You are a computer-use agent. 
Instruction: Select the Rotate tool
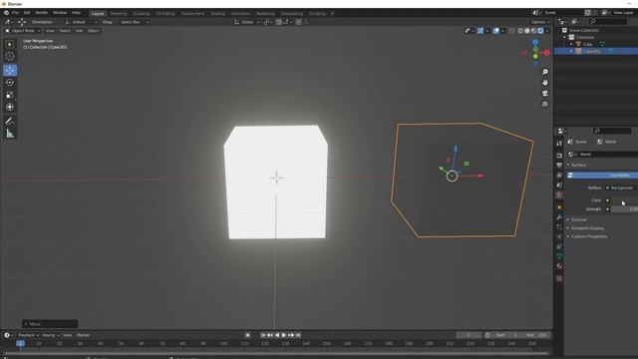[10, 83]
